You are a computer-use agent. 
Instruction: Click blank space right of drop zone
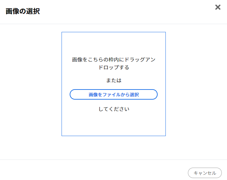click(196, 84)
